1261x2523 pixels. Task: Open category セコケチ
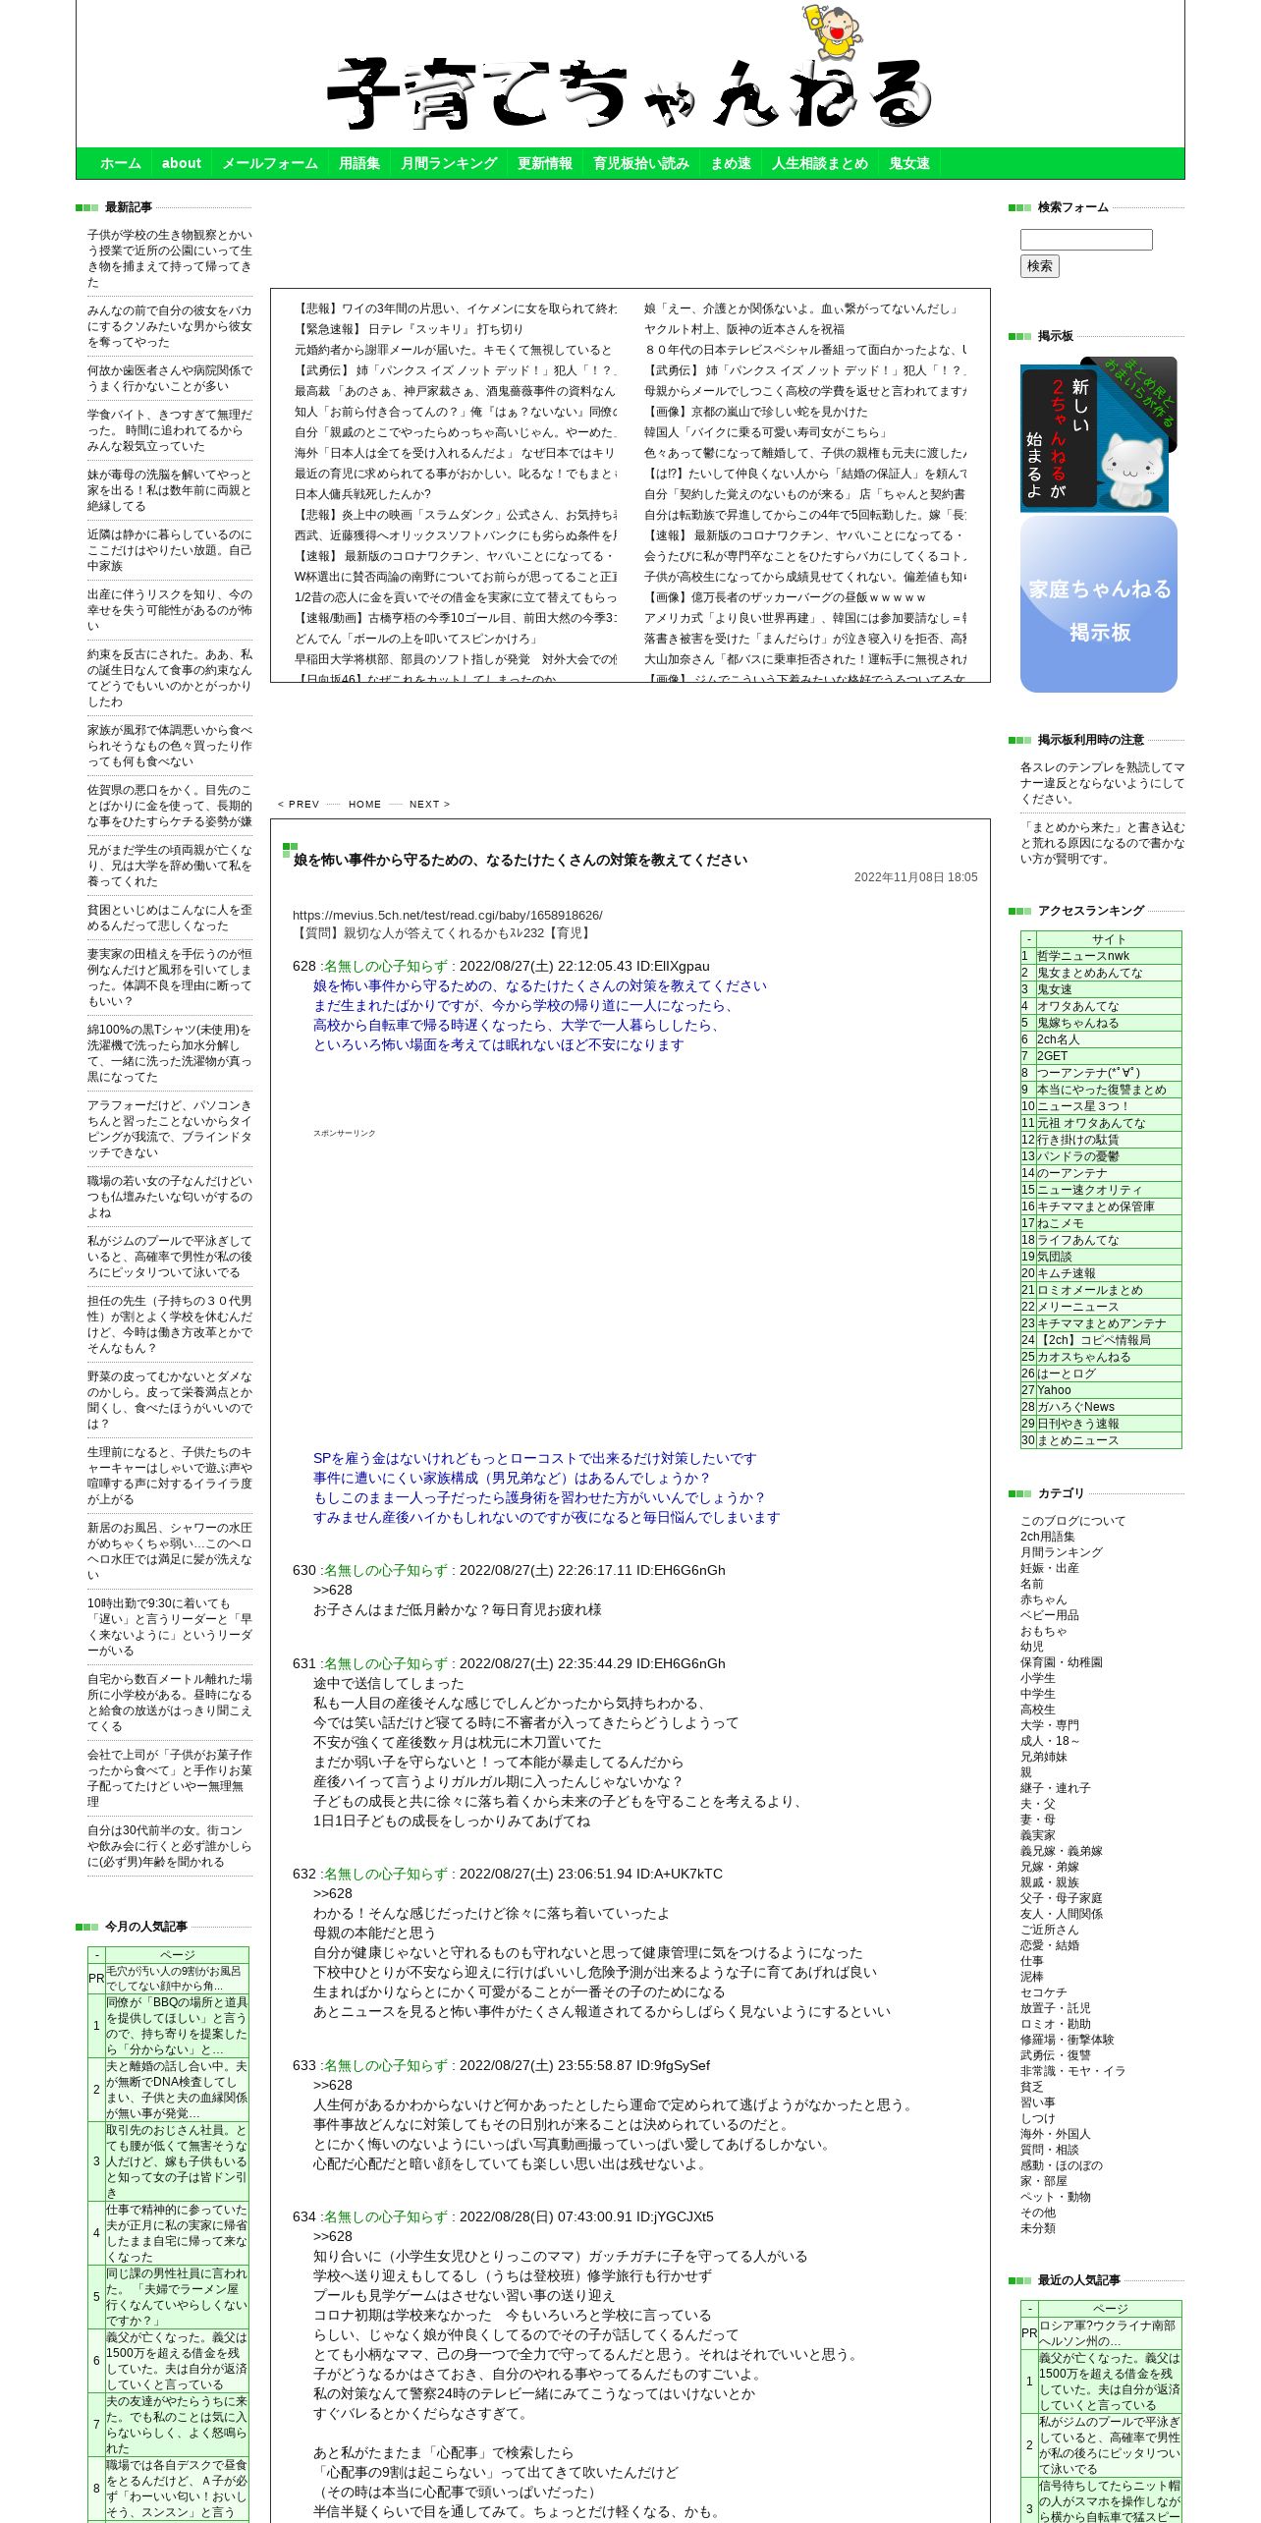pyautogui.click(x=1044, y=1992)
